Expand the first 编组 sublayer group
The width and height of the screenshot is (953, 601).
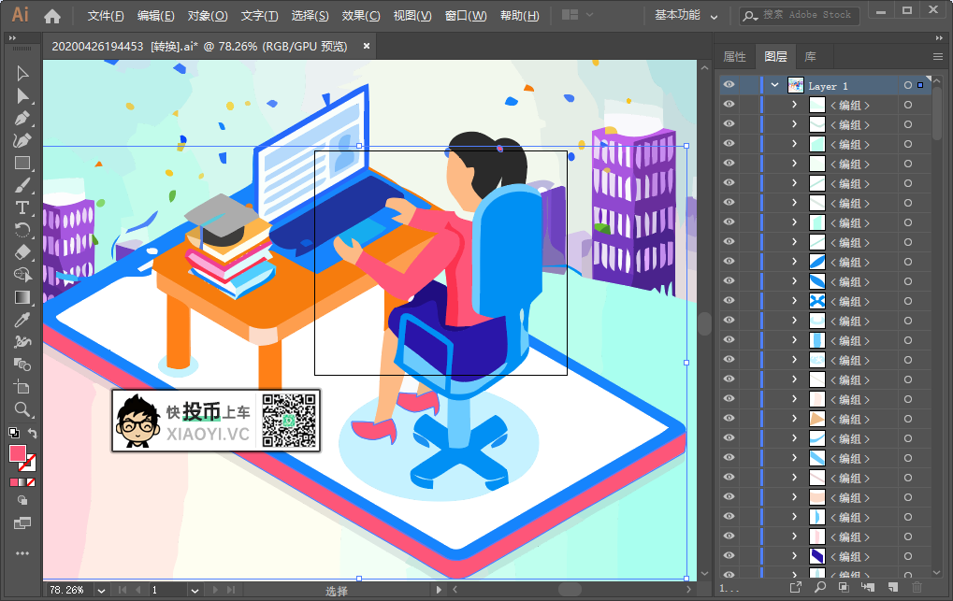tap(794, 105)
